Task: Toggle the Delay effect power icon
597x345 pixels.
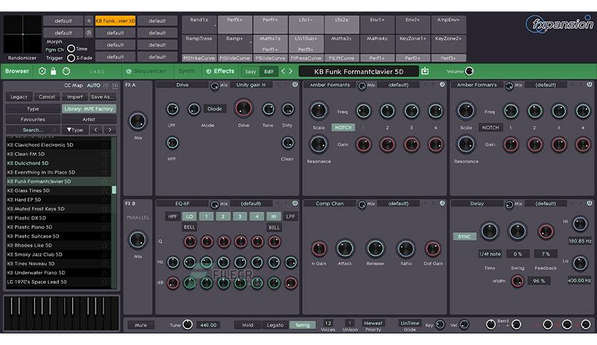Action: pyautogui.click(x=589, y=203)
